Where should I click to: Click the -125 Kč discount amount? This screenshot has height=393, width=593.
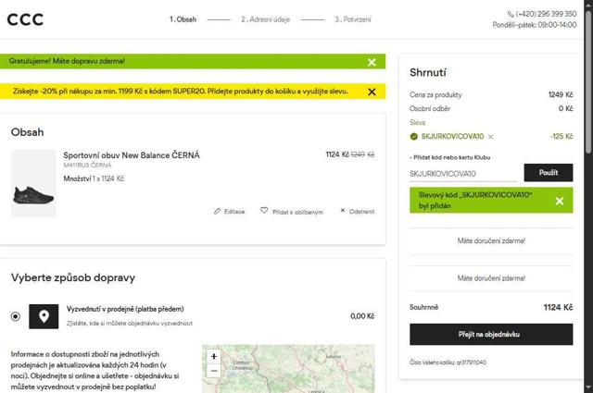pyautogui.click(x=561, y=136)
